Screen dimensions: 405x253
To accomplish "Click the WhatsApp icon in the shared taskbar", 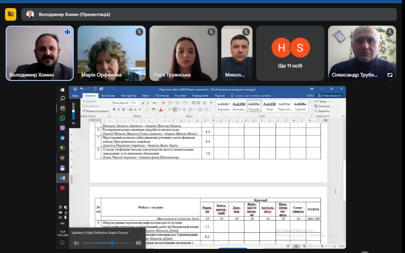I will (63, 118).
